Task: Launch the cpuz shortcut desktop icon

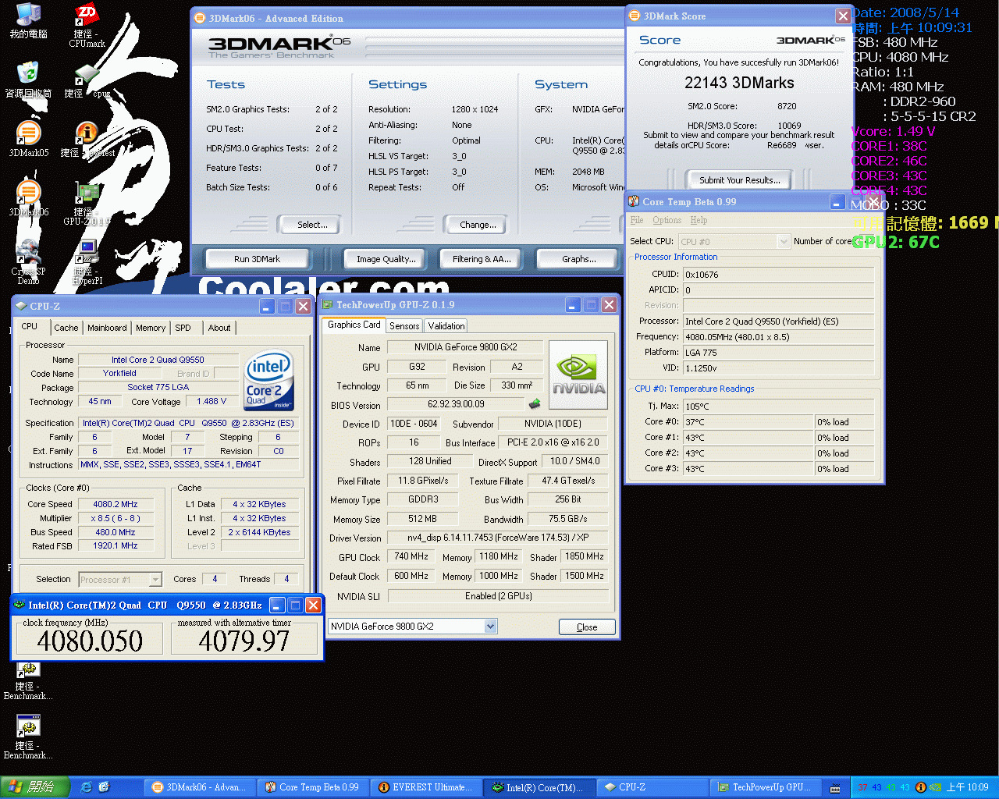Action: pyautogui.click(x=87, y=80)
